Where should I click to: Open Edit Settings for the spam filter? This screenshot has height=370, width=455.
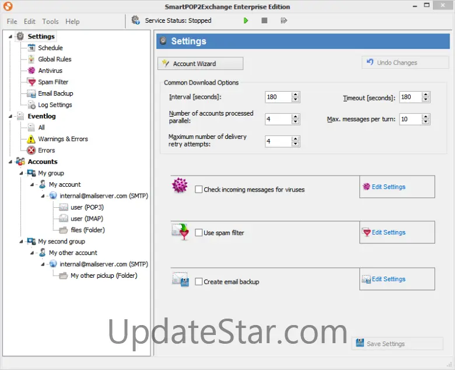397,232
